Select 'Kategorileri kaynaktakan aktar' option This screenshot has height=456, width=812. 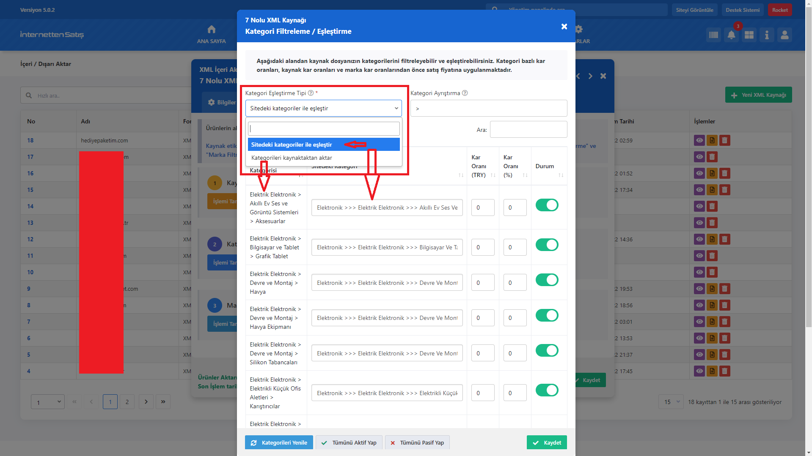(292, 158)
